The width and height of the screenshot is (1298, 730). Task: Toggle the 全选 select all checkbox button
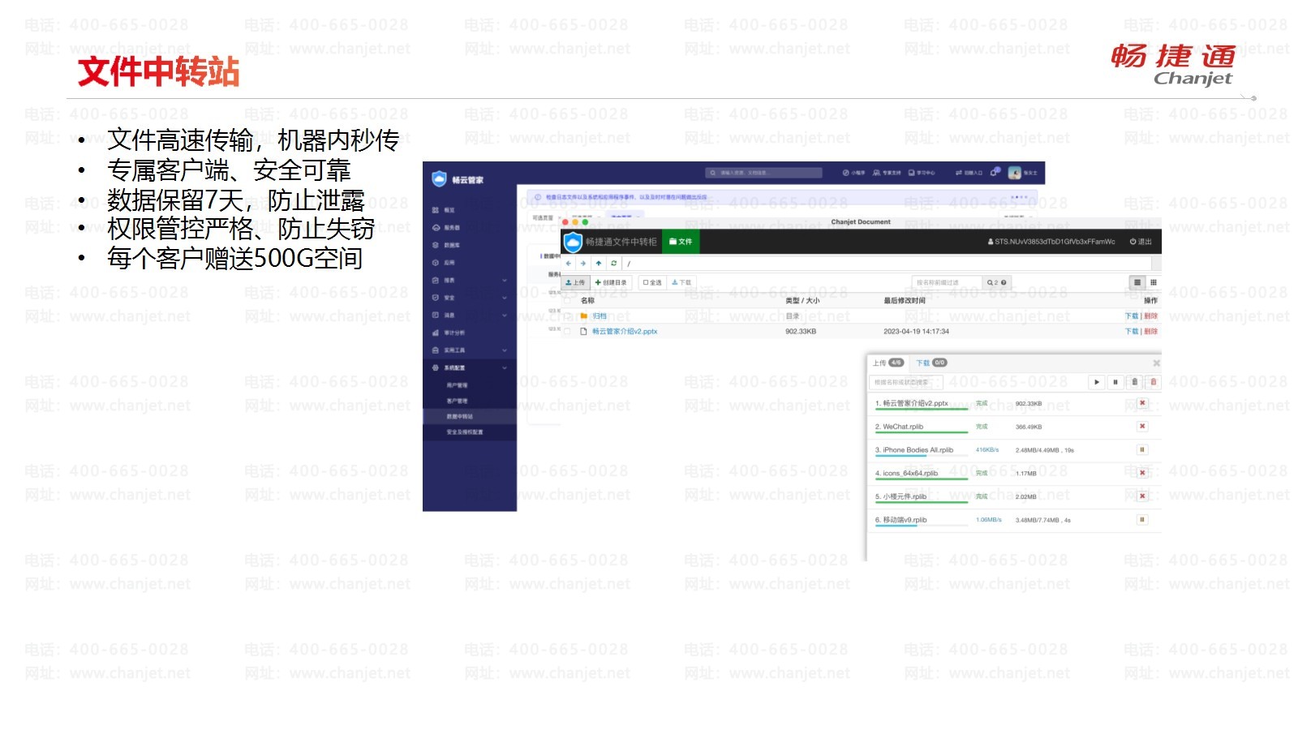[652, 283]
